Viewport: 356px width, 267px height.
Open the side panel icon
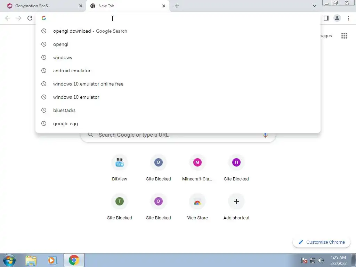point(326,18)
